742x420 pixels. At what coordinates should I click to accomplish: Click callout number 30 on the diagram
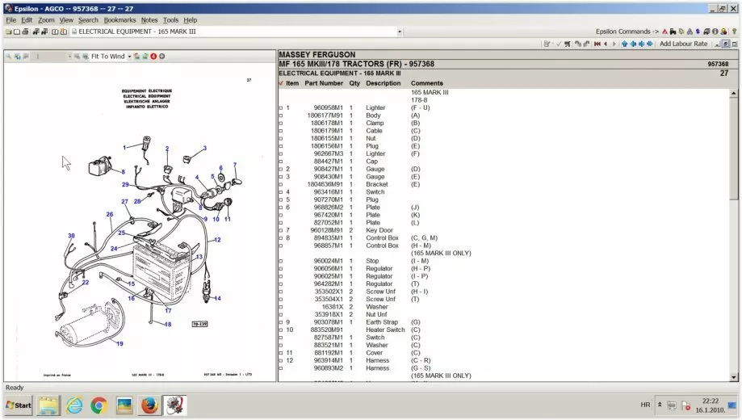tap(71, 235)
